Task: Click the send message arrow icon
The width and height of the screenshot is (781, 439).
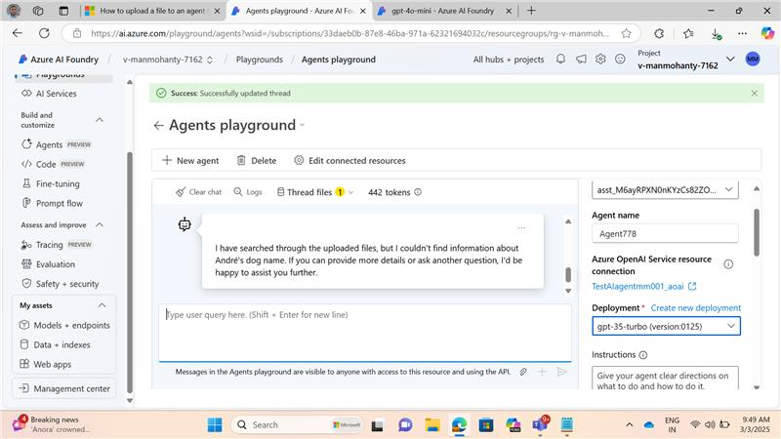Action: pyautogui.click(x=562, y=372)
